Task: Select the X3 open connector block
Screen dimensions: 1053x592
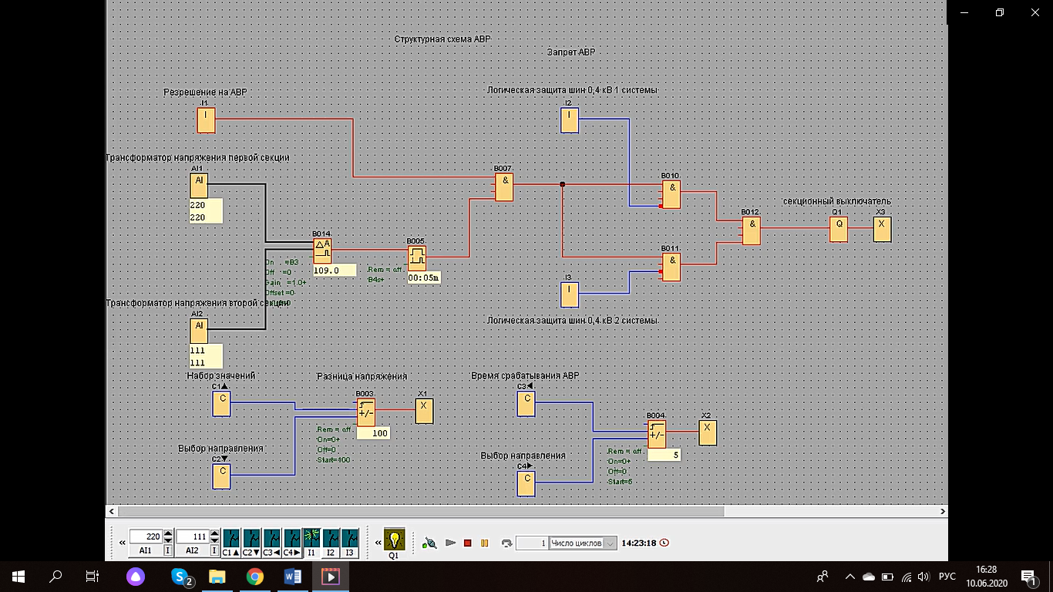Action: [x=882, y=229]
